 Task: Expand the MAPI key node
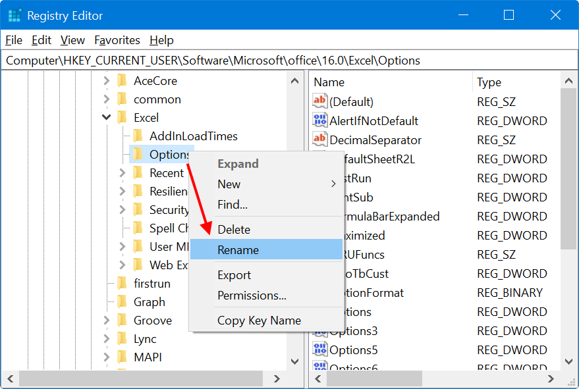click(x=107, y=357)
